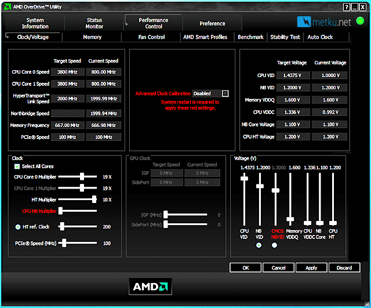Click CPU HT Voltage target field

click(x=293, y=137)
